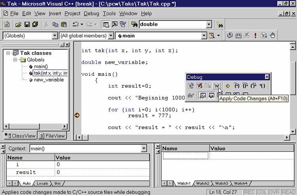Toggle the Watch window in Debug toolbar
The height and width of the screenshot is (195, 297).
pyautogui.click(x=203, y=96)
